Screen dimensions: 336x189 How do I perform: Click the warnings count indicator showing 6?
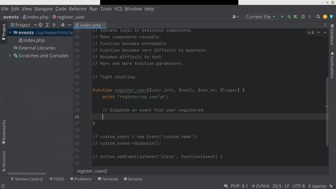click(x=311, y=33)
